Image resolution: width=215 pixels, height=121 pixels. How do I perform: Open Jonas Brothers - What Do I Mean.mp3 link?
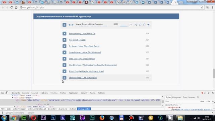(85, 52)
